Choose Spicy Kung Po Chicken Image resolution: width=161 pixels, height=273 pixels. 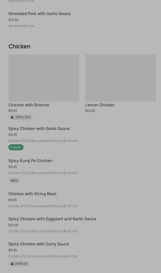point(30,161)
